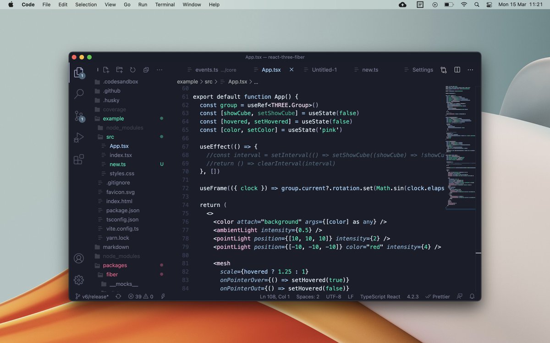Switch to the new.ts editor tab
The width and height of the screenshot is (550, 343).
[x=370, y=70]
